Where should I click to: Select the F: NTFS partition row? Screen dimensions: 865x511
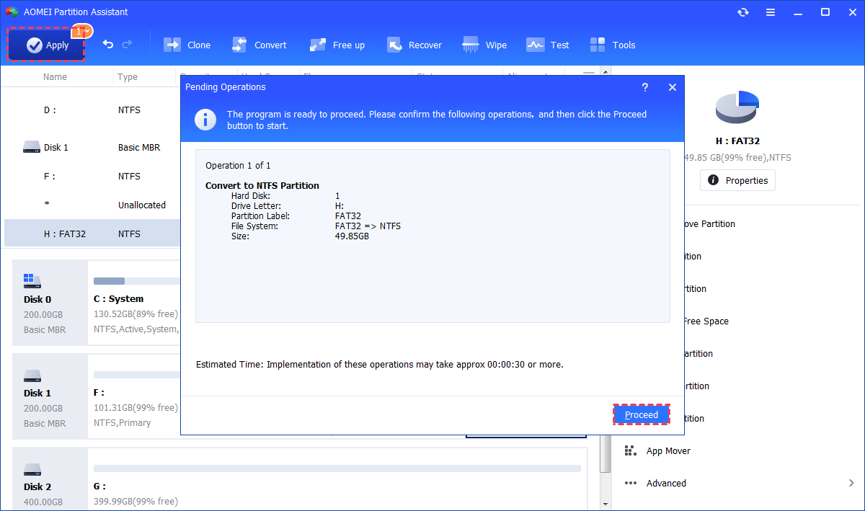91,176
